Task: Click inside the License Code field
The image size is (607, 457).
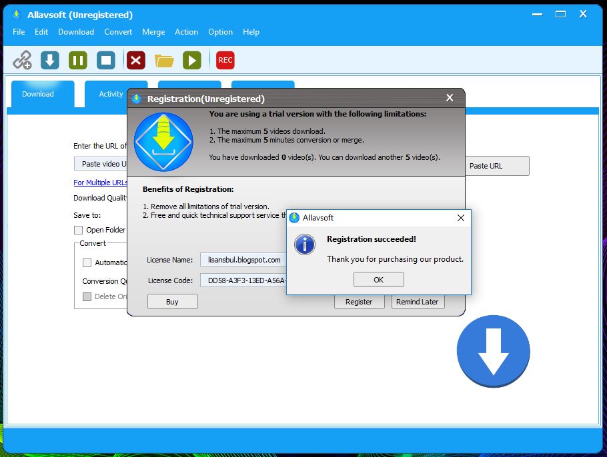Action: (247, 280)
